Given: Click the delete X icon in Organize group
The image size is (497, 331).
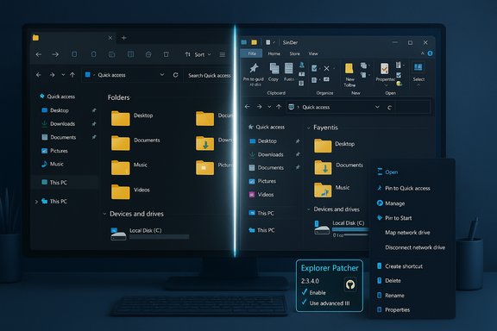Looking at the screenshot, I should click(x=326, y=68).
